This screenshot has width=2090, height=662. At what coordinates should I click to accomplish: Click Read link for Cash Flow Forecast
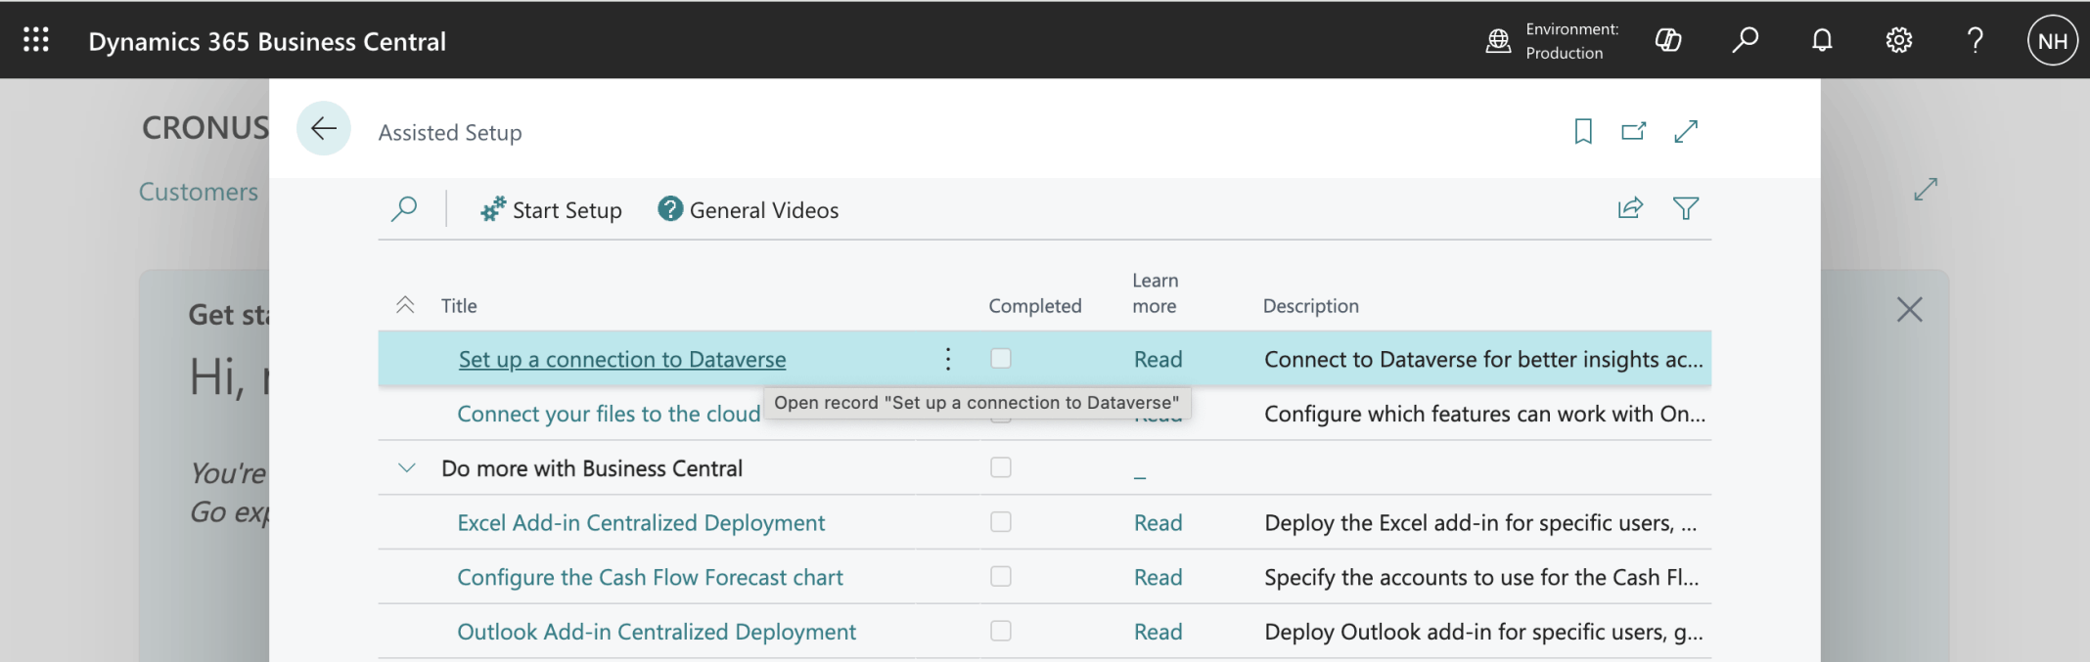pos(1158,577)
